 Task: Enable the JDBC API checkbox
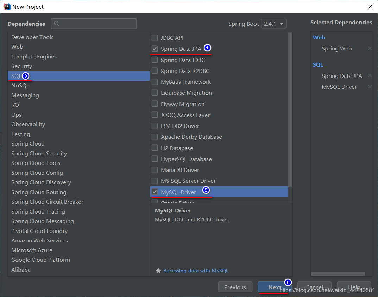pyautogui.click(x=155, y=38)
